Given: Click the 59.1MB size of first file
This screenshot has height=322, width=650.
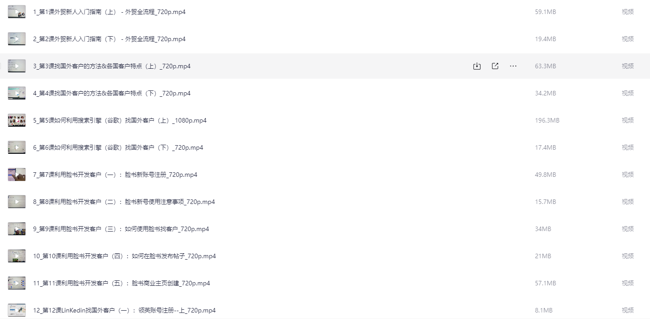Looking at the screenshot, I should (x=545, y=12).
